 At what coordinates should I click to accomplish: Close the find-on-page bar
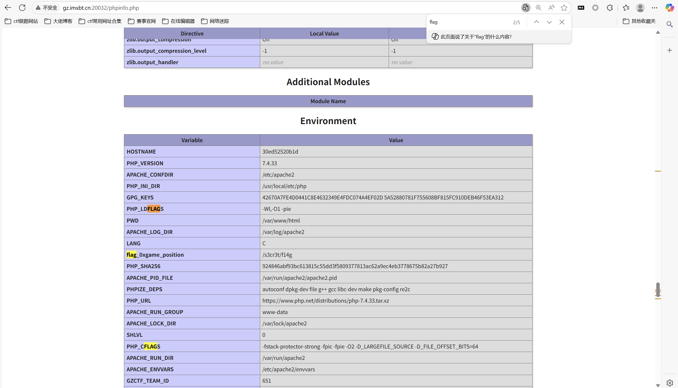(562, 22)
